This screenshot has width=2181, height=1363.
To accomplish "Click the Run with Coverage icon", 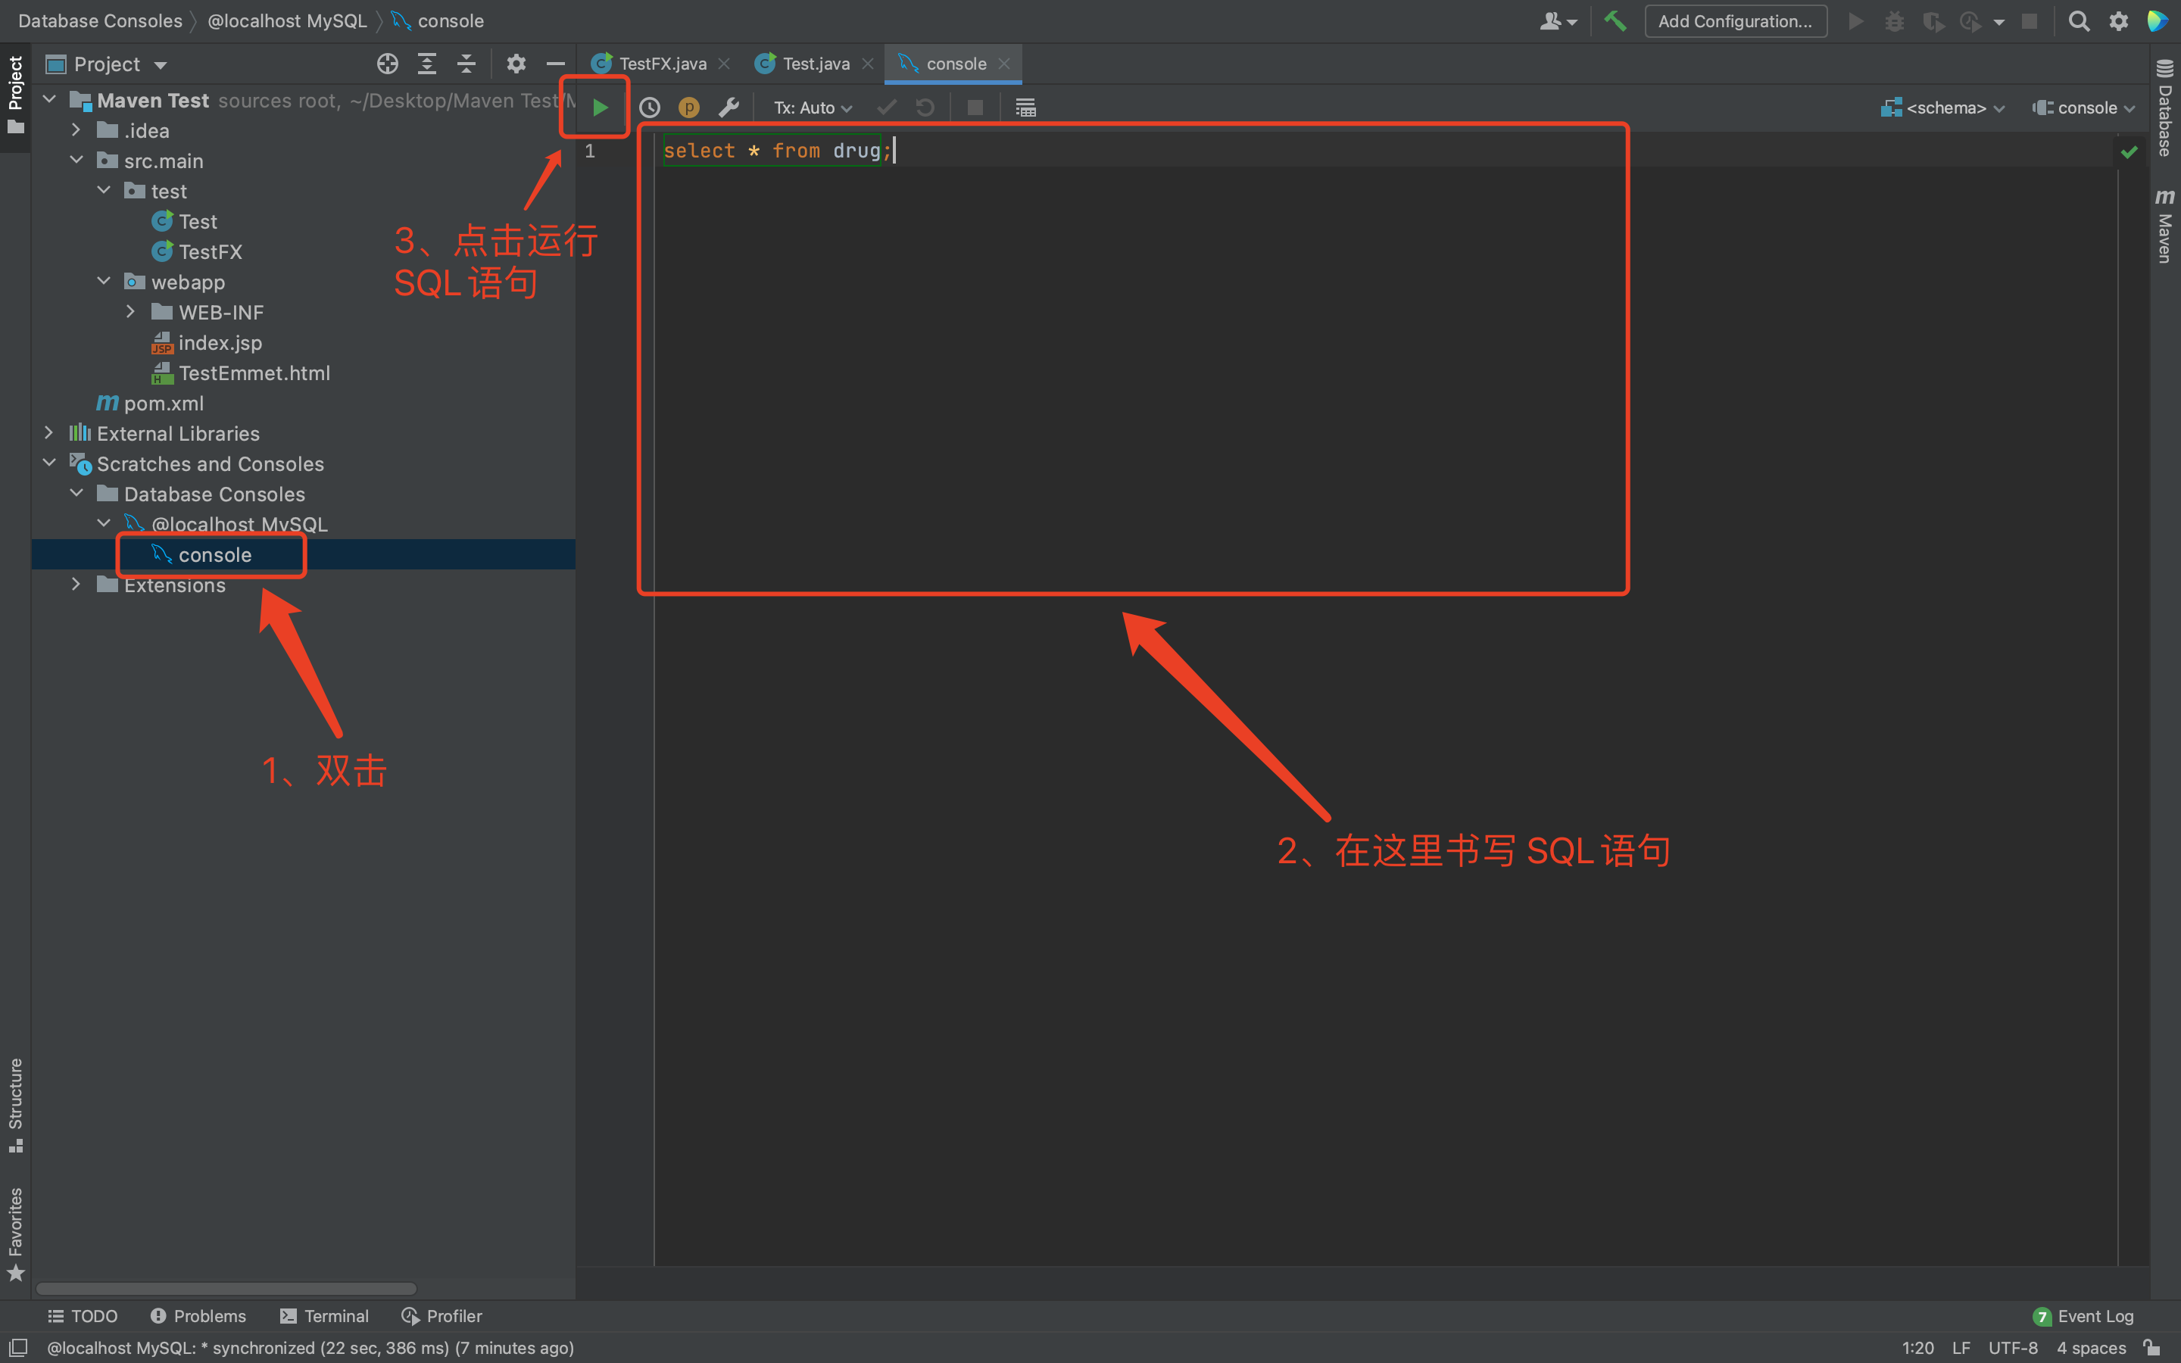I will pos(1933,20).
